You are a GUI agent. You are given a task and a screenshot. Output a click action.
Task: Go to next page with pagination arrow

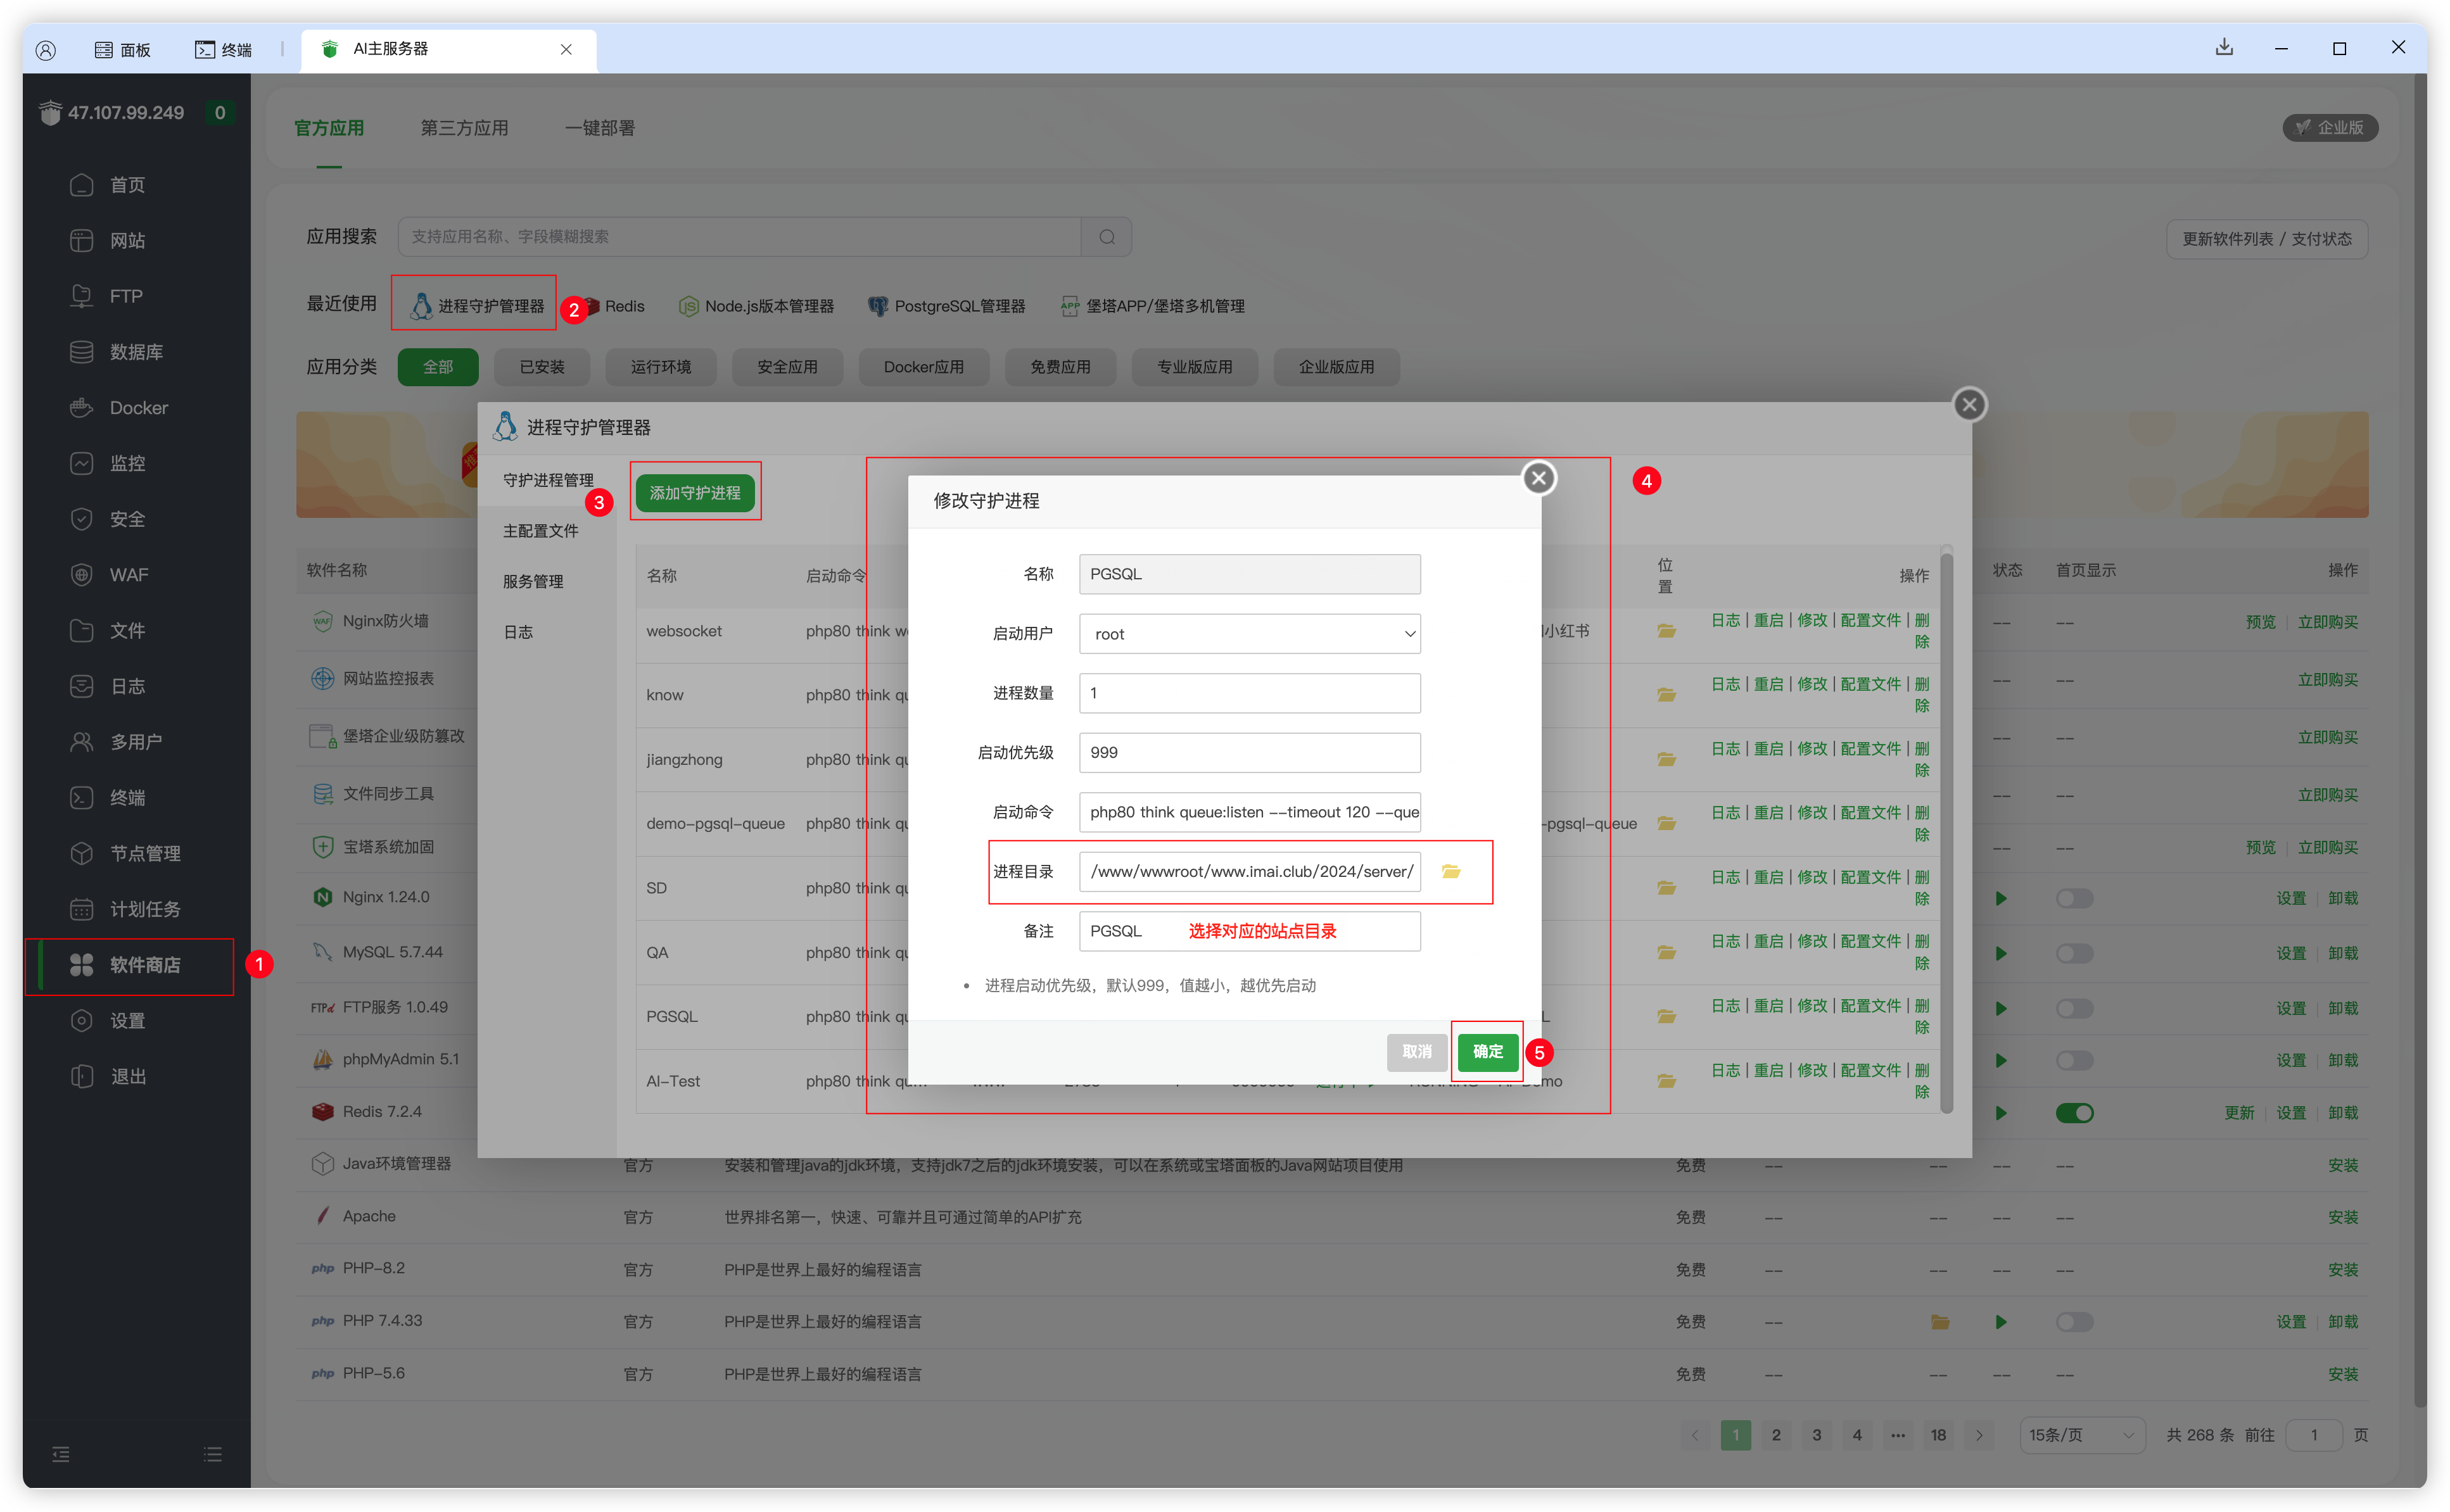click(x=1979, y=1435)
